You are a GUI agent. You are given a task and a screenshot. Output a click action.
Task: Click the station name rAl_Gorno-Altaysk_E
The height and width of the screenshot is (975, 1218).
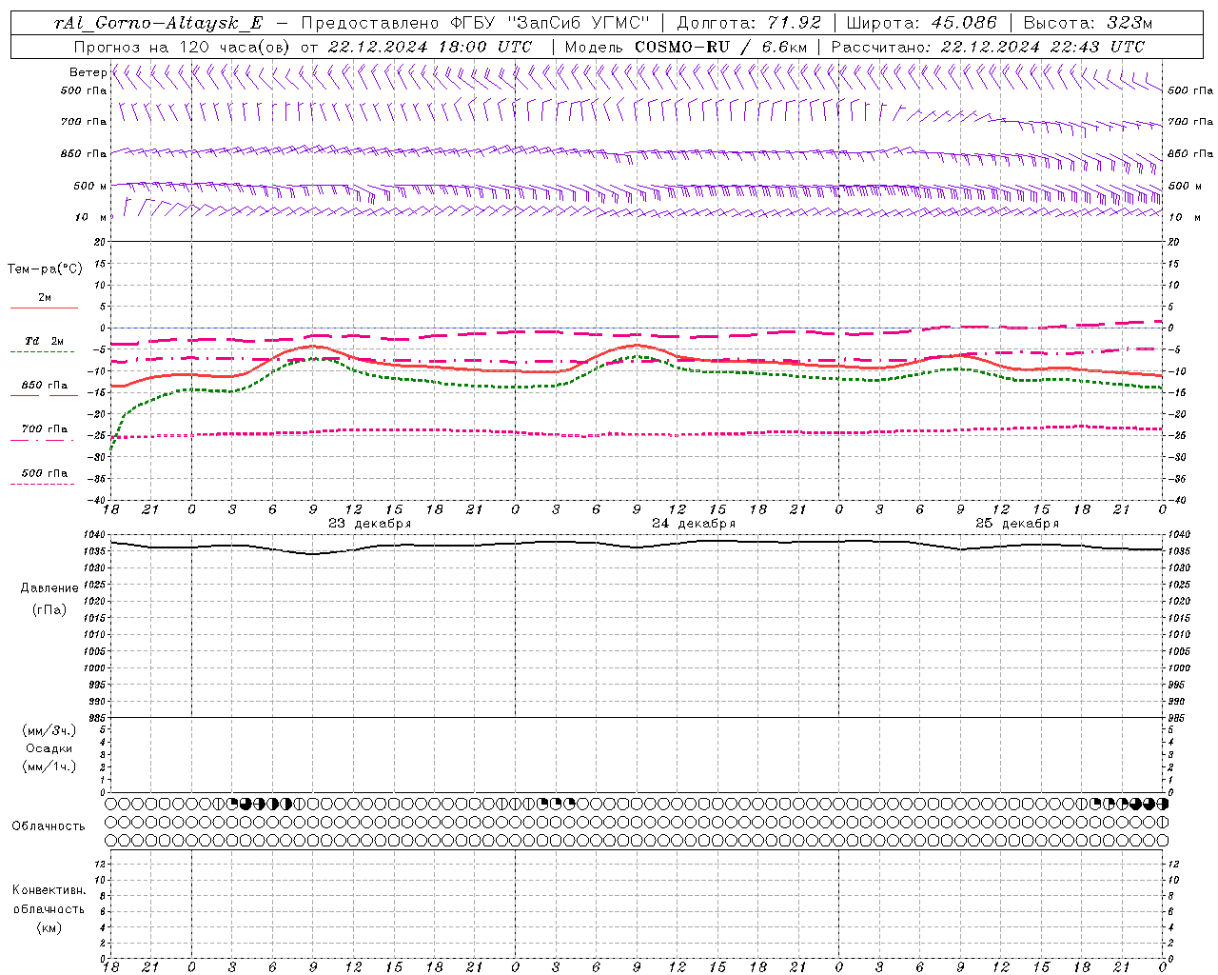[159, 24]
